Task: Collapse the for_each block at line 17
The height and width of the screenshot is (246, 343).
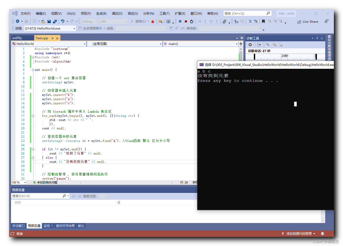Action: click(x=33, y=116)
